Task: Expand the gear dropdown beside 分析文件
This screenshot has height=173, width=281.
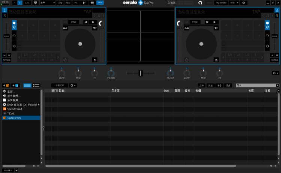Action: tap(73, 86)
